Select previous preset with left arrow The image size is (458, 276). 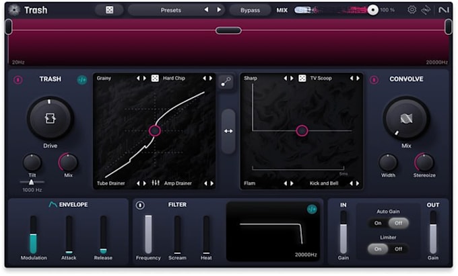(207, 9)
